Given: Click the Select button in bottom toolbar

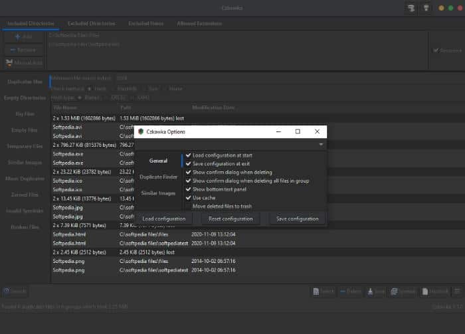Looking at the screenshot, I should click(x=324, y=292).
